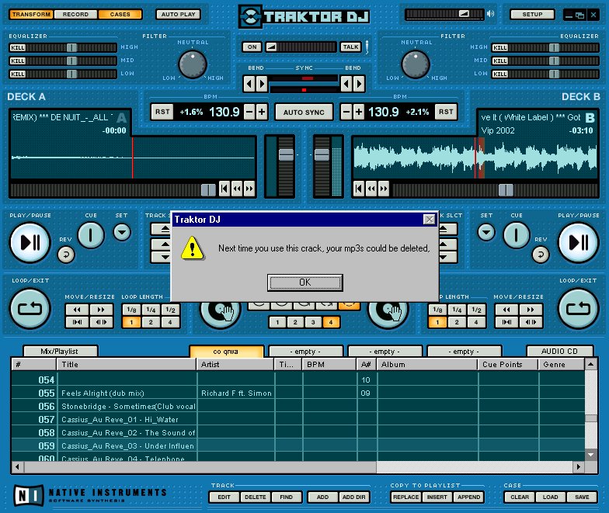Click Deck A pitch fader handle
The width and height of the screenshot is (609, 513).
[x=286, y=155]
